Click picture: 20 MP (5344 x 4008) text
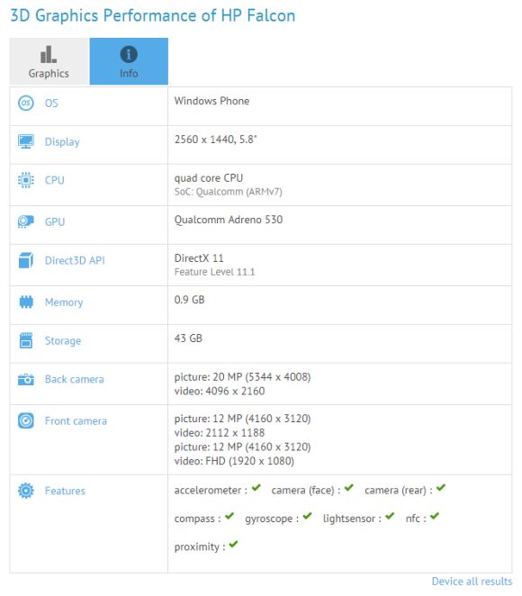This screenshot has height=596, width=522. pos(242,377)
